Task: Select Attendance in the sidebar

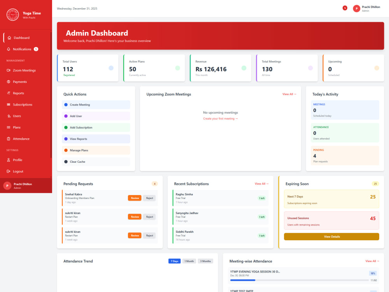Action: click(x=21, y=139)
